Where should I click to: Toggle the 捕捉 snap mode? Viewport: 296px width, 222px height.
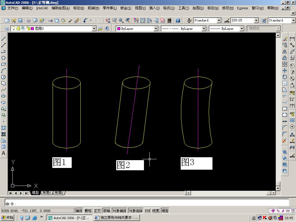pyautogui.click(x=79, y=211)
